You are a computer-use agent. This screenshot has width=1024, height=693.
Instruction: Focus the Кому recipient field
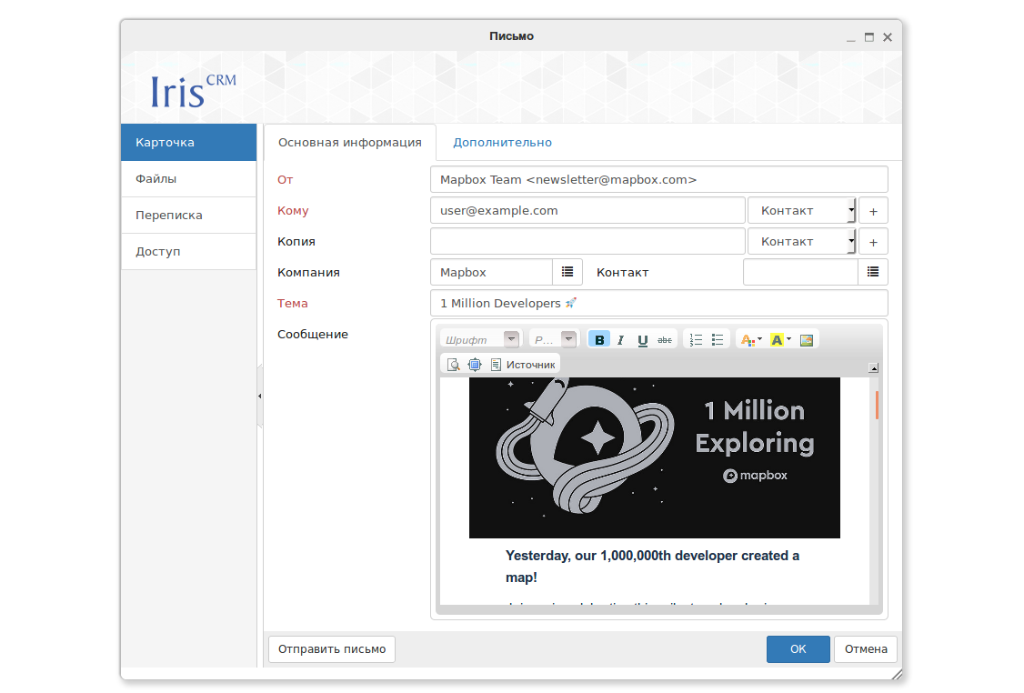pyautogui.click(x=587, y=211)
